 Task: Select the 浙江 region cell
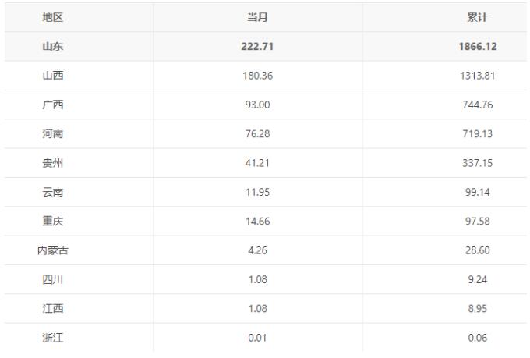click(53, 338)
